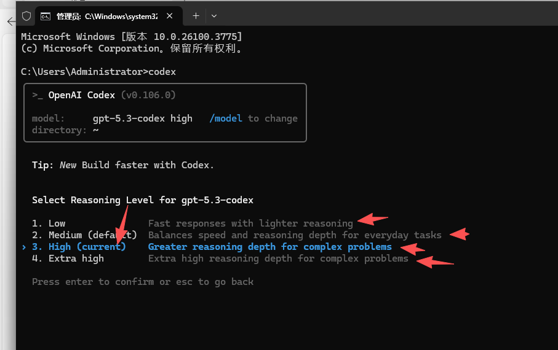Viewport: 558px width, 350px height.
Task: Click the codex command at the prompt
Action: pos(162,72)
